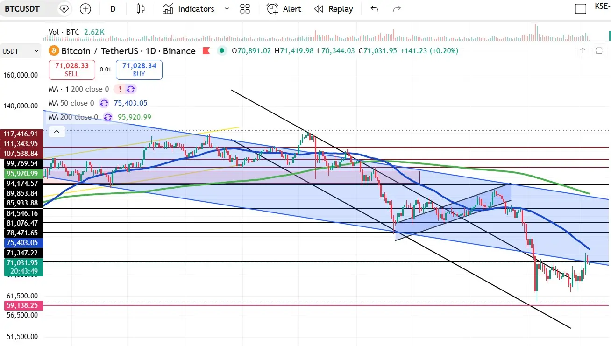Click the Bitcoin / TetherUS symbol title

(128, 51)
